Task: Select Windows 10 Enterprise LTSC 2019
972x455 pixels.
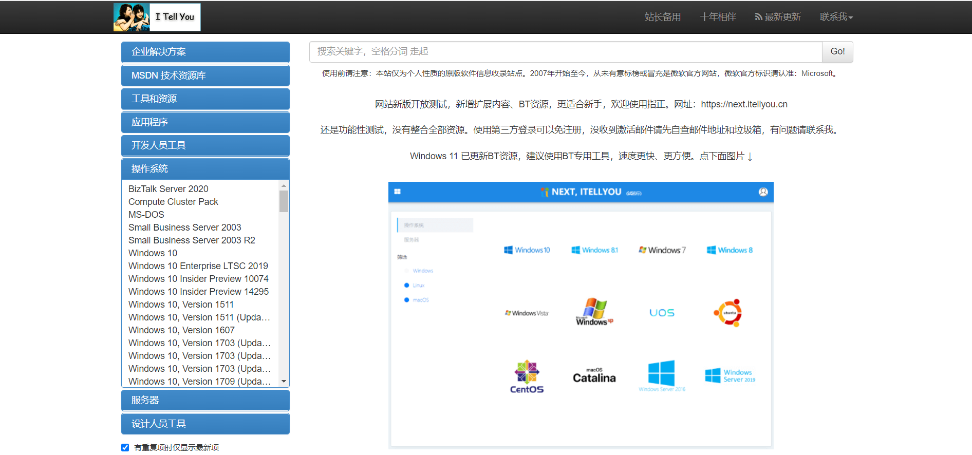Action: (x=198, y=266)
